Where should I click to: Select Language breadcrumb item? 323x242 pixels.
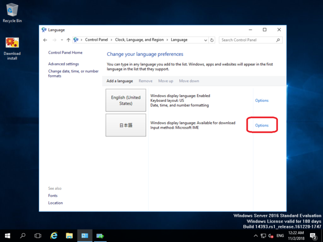[x=179, y=40]
